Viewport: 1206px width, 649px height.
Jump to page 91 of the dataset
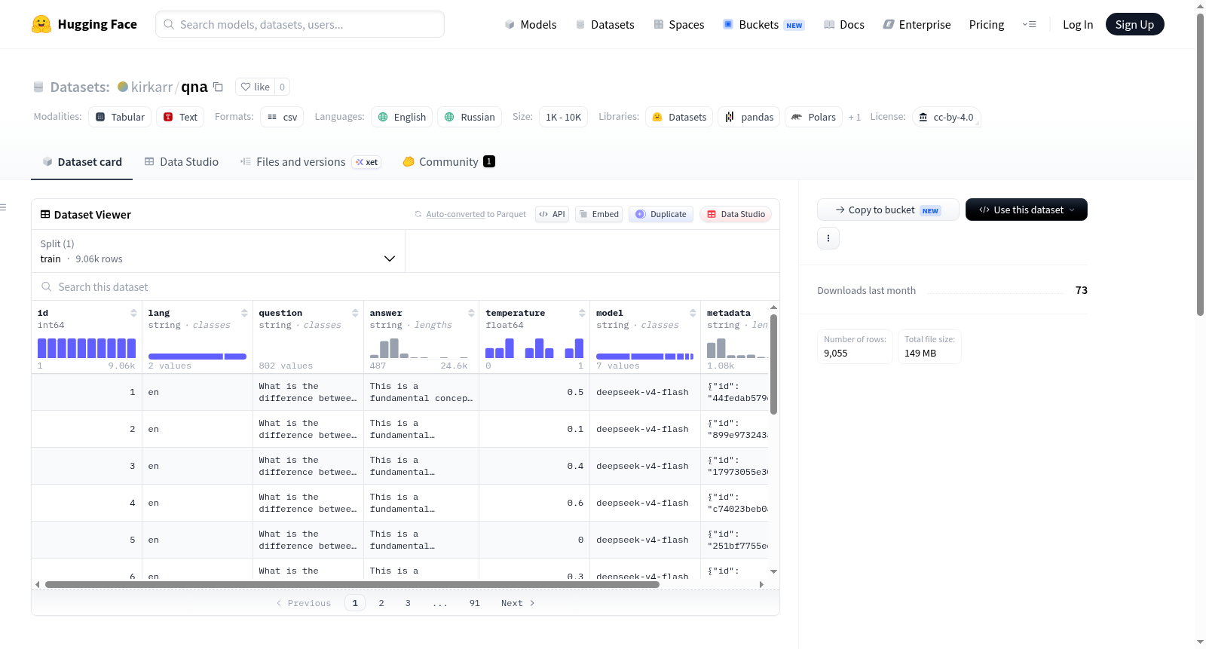click(474, 603)
